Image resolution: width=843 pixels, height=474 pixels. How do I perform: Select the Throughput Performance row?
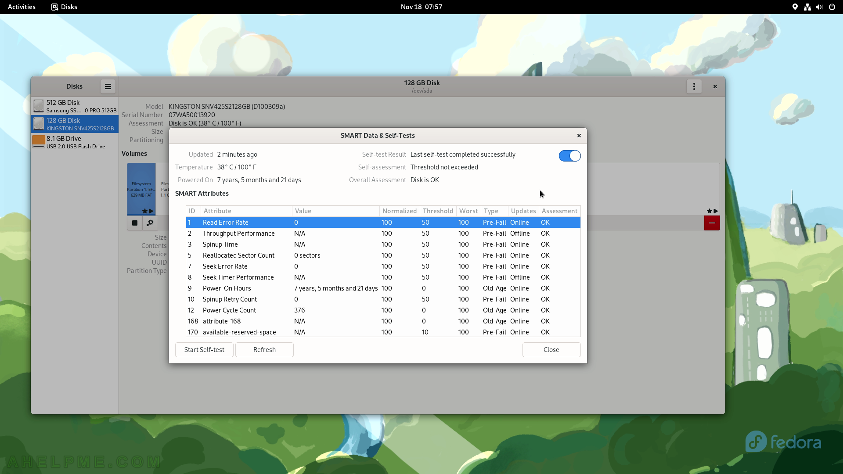(x=383, y=233)
